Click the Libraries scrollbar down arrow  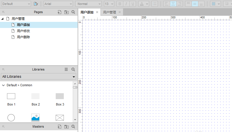[x=75, y=120]
